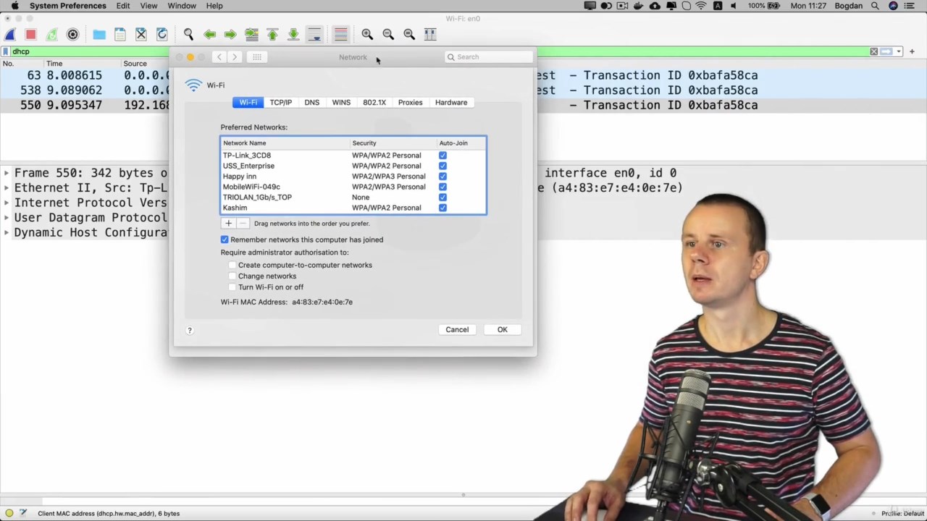927x521 pixels.
Task: Open the Docker whale menu bar icon
Action: [x=639, y=6]
